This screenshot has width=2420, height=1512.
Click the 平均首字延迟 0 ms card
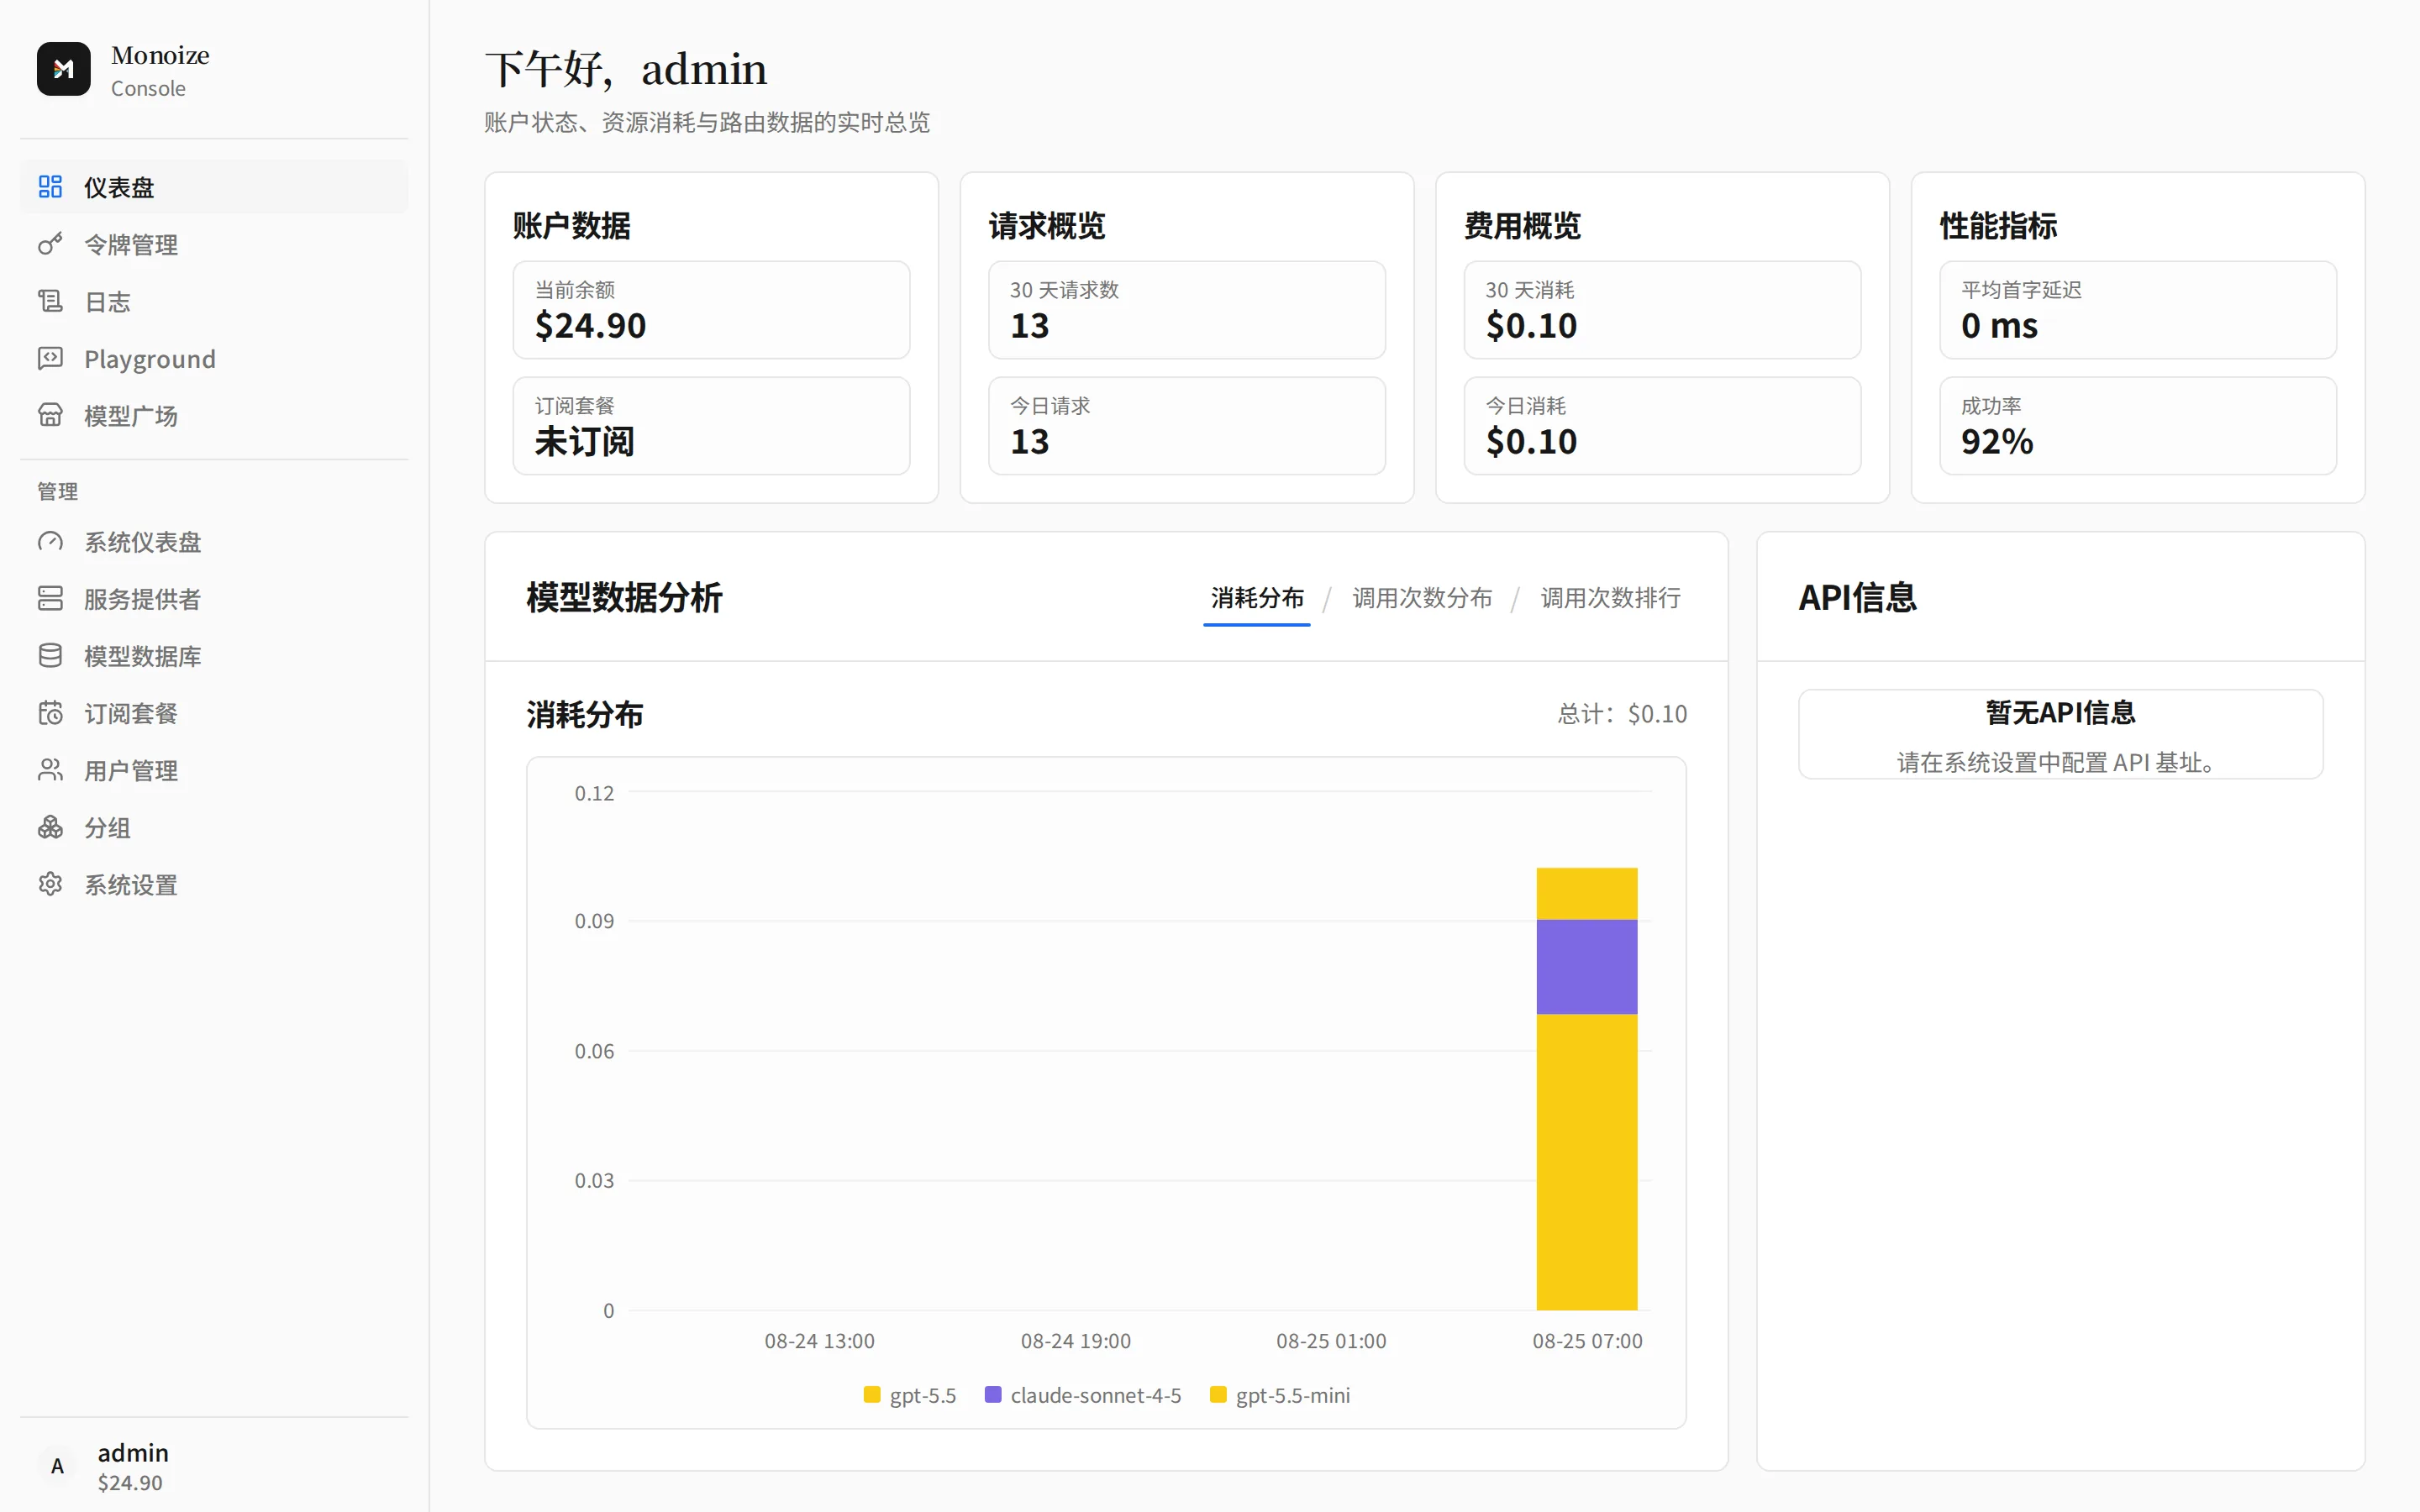pos(2138,310)
